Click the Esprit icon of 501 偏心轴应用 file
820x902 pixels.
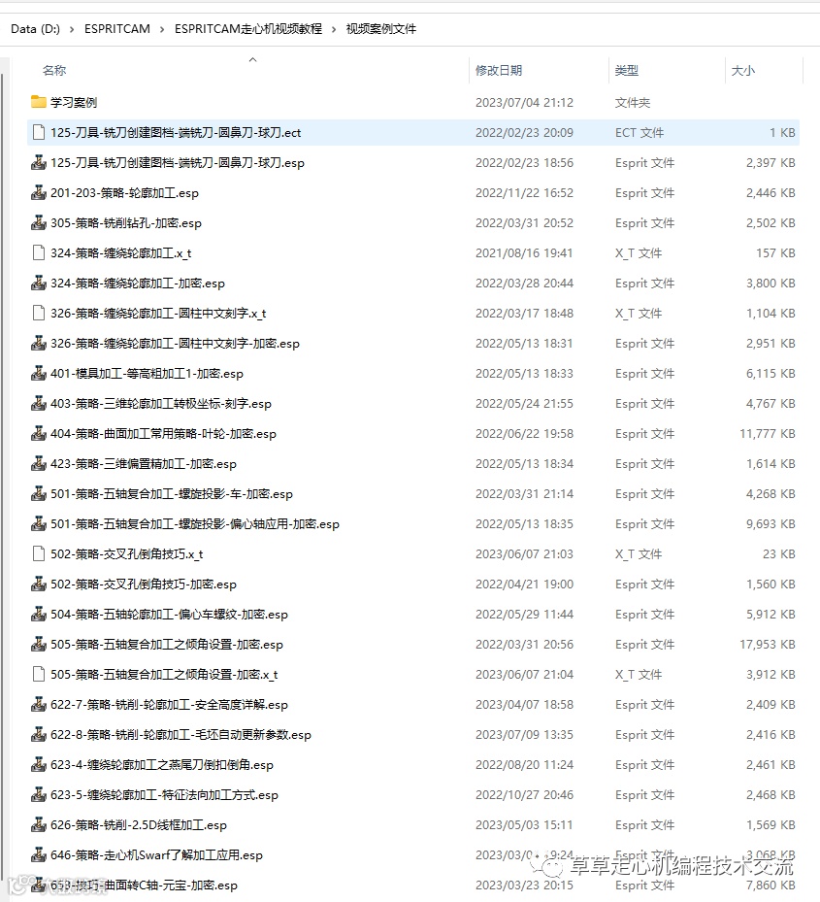pyautogui.click(x=39, y=524)
